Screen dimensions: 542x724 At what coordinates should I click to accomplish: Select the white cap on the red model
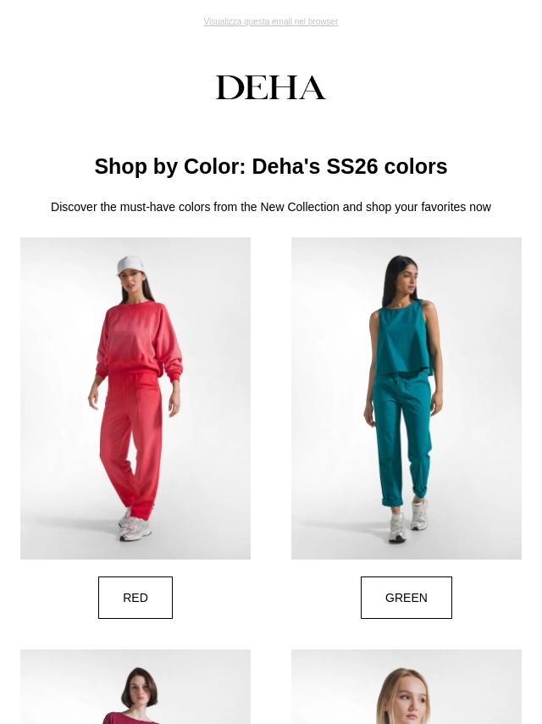[130, 265]
